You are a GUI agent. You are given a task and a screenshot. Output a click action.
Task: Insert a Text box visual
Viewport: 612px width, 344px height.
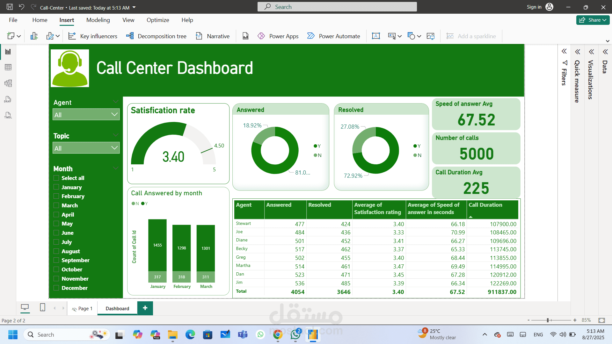pyautogui.click(x=376, y=36)
